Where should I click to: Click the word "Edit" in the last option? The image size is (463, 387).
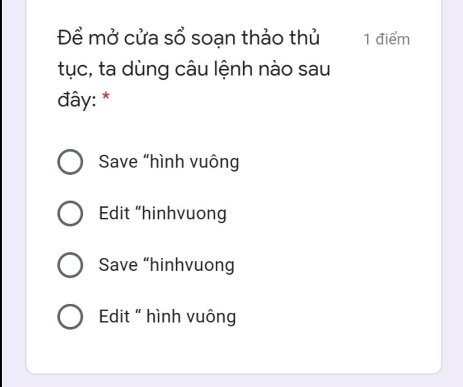point(114,316)
